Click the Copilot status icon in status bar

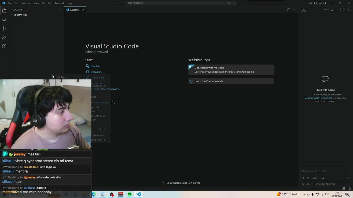344,189
